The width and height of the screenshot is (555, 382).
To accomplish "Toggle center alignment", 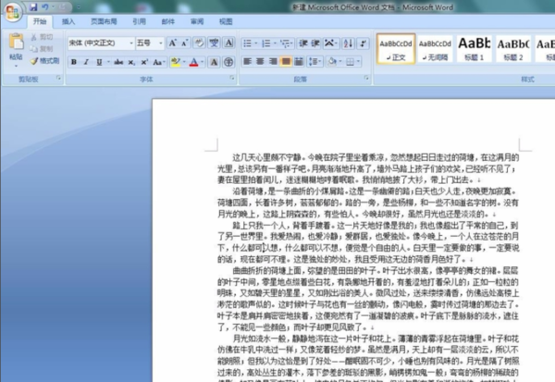I will [x=260, y=62].
